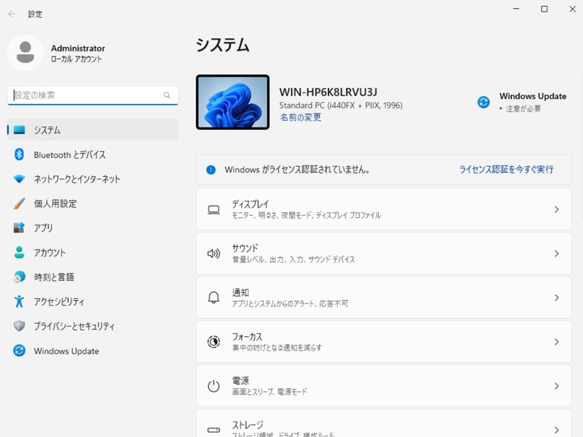Click the Administrator account name
The image size is (583, 437).
(78, 49)
